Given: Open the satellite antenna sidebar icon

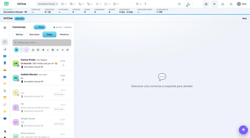Looking at the screenshot, I should point(5,90).
